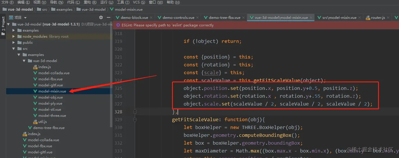Open the 视图 (V) menu

[40, 2]
